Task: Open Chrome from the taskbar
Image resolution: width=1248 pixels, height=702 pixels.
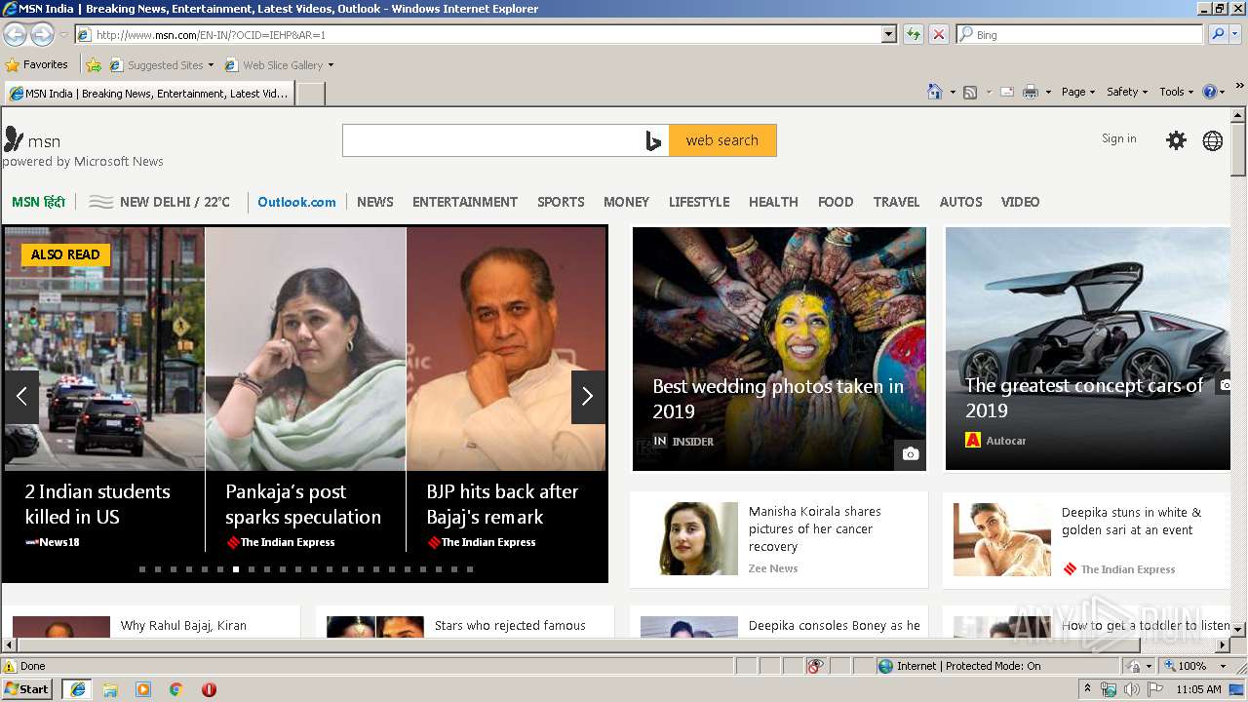Action: click(x=176, y=689)
